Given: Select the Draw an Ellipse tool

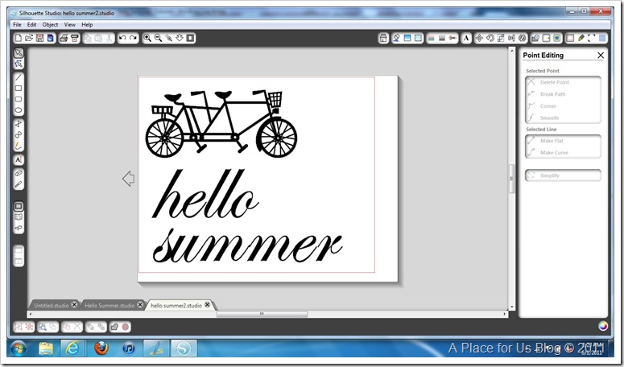Looking at the screenshot, I should (19, 110).
